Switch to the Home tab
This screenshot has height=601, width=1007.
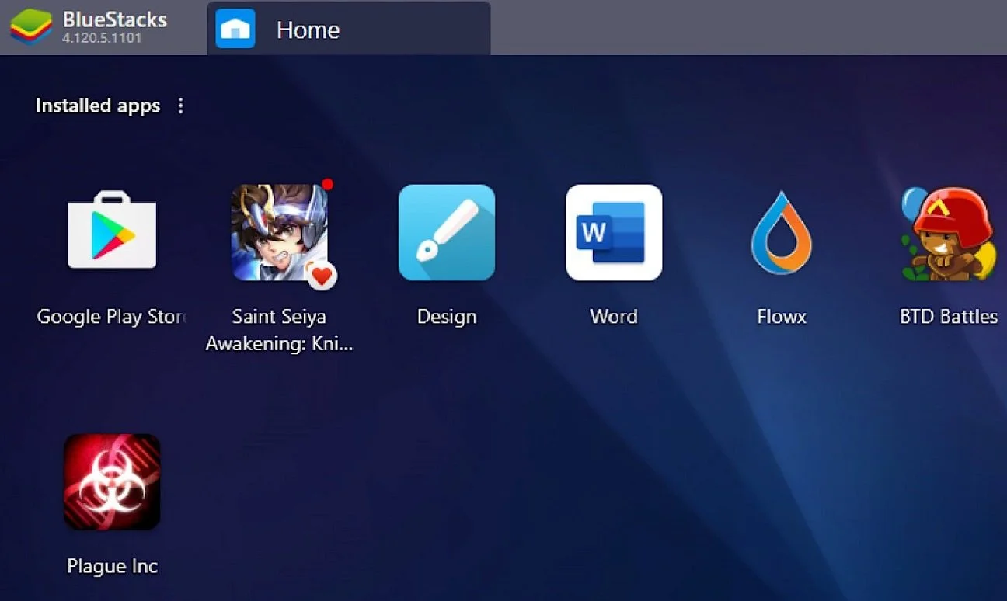point(349,29)
